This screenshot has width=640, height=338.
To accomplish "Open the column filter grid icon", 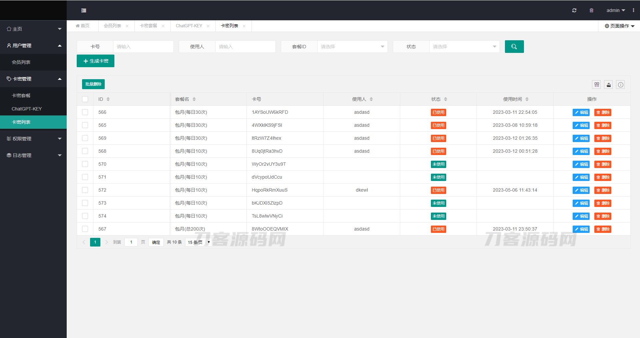I will 597,85.
